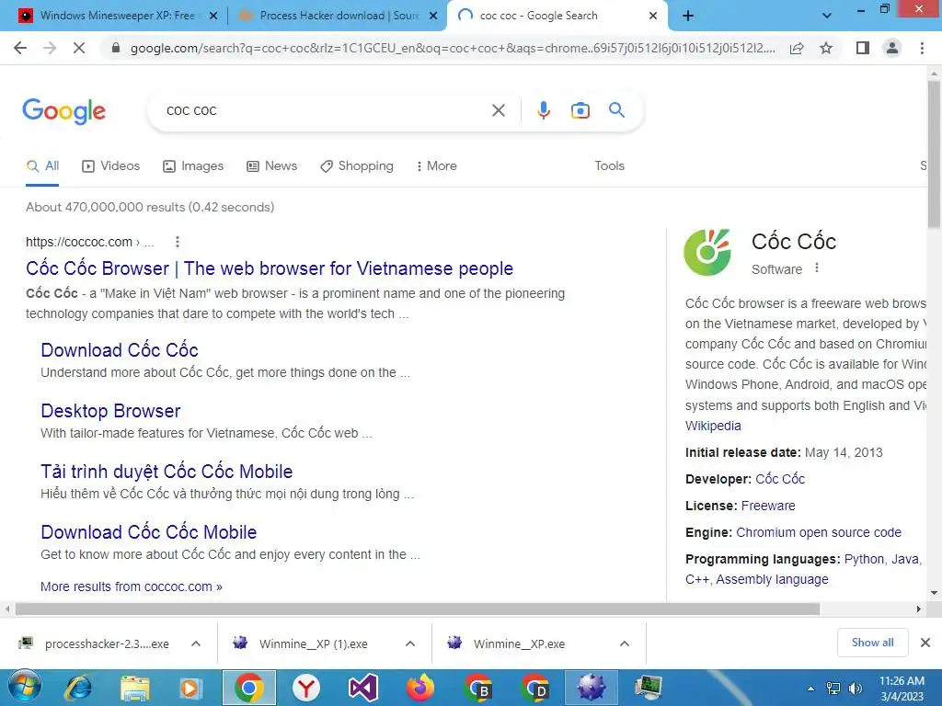Open the media player taskbar icon

coord(191,688)
